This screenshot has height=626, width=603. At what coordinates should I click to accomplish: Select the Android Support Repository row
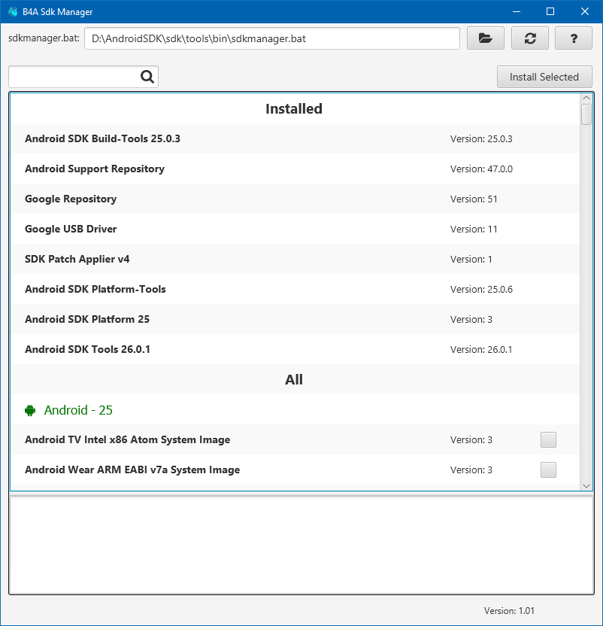point(295,169)
